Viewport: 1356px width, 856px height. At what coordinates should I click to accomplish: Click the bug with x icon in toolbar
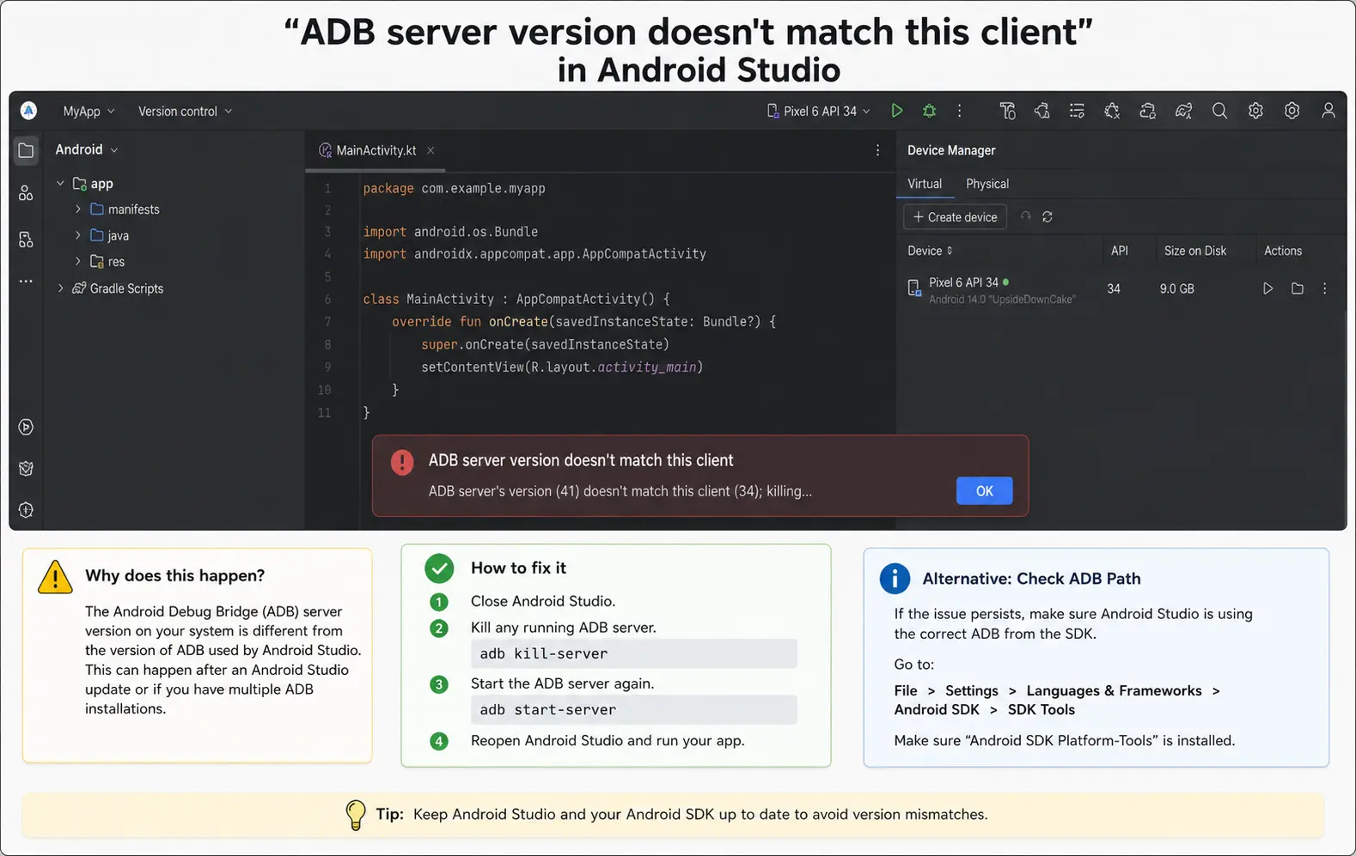tap(1112, 111)
